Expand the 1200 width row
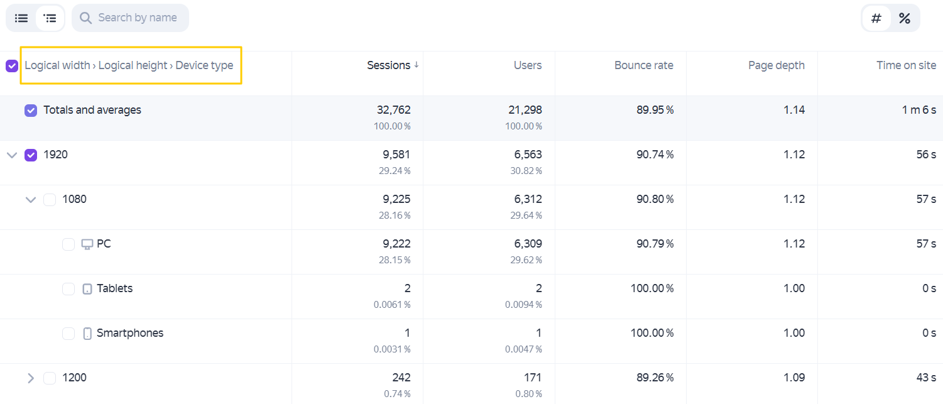The height and width of the screenshot is (404, 943). [x=31, y=378]
